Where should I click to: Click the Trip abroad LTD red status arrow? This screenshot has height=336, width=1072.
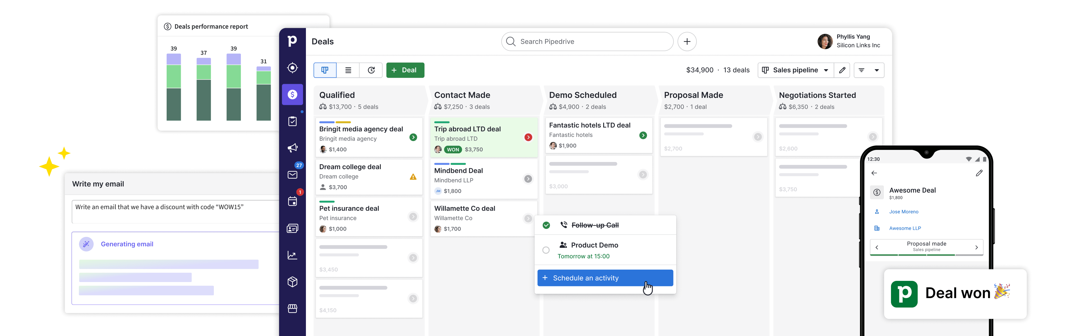[528, 138]
